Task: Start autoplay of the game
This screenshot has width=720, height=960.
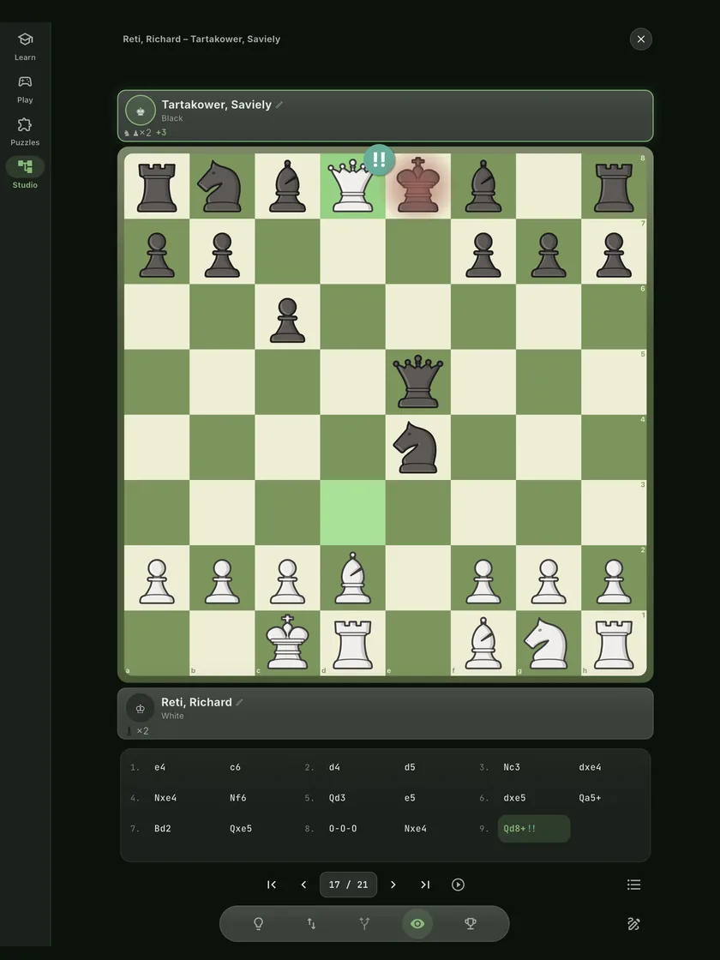Action: pos(458,885)
